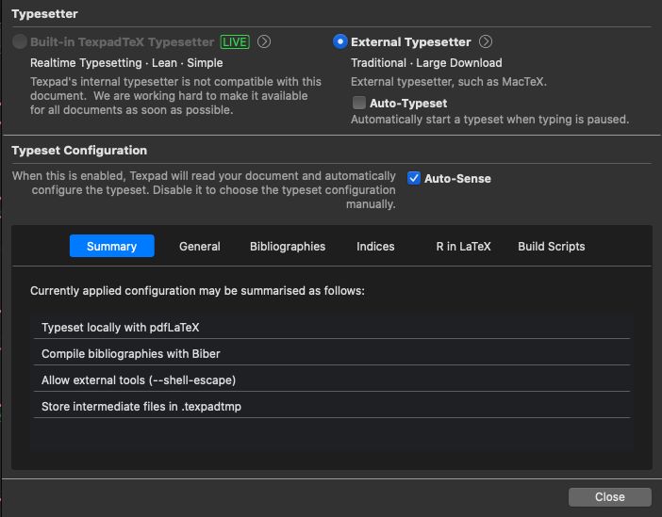Open the Build Scripts tab
Viewport: 662px width, 517px height.
552,246
